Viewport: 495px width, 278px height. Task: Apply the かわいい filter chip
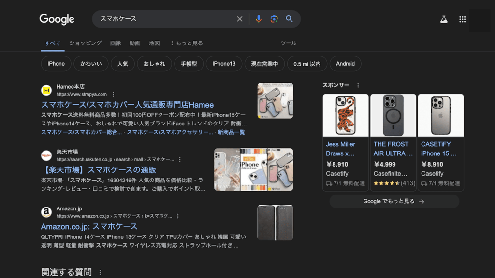91,64
